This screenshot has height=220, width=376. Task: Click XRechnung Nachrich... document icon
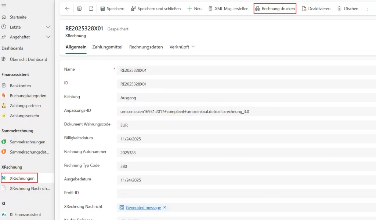[x=4, y=188]
